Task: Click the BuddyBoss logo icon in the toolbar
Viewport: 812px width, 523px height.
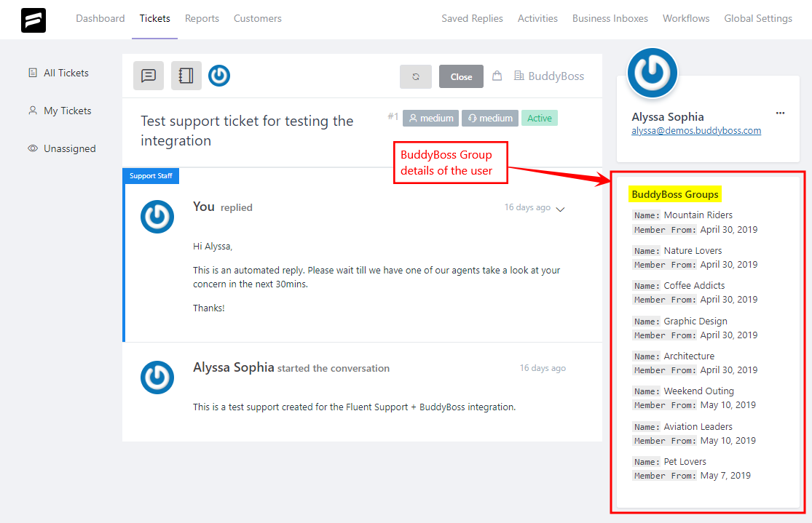Action: pos(219,76)
